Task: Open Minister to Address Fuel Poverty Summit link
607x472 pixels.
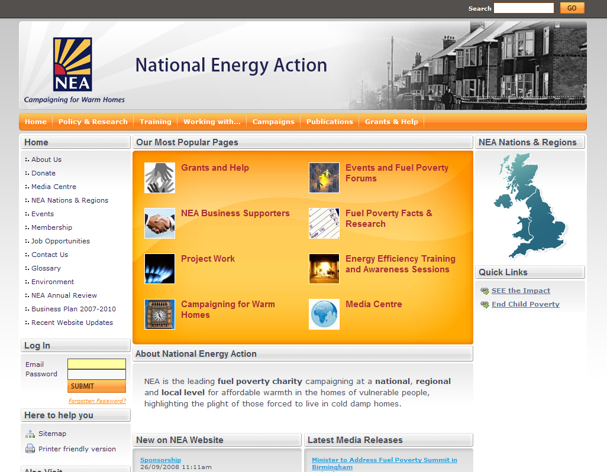Action: [385, 464]
